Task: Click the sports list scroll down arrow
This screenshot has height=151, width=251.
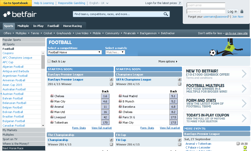Action: (43, 126)
